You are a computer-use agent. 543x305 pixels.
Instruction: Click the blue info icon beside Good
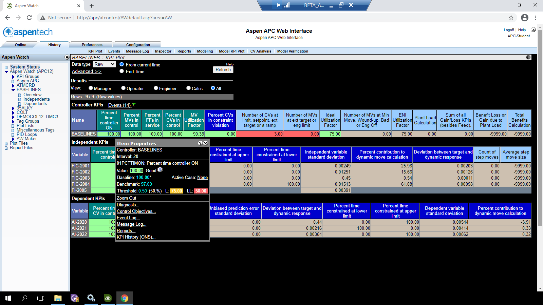pyautogui.click(x=160, y=170)
